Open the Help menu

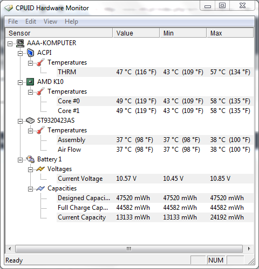tap(71, 22)
